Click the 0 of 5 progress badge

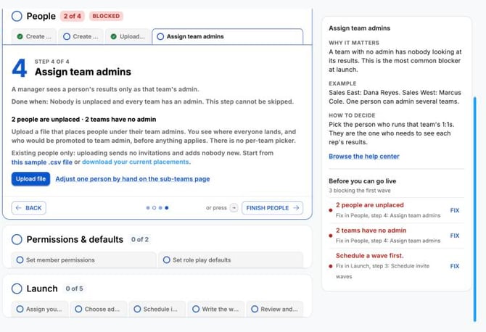tap(75, 289)
